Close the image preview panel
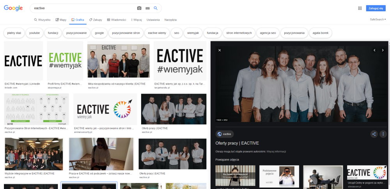This screenshot has width=390, height=189. [x=220, y=50]
